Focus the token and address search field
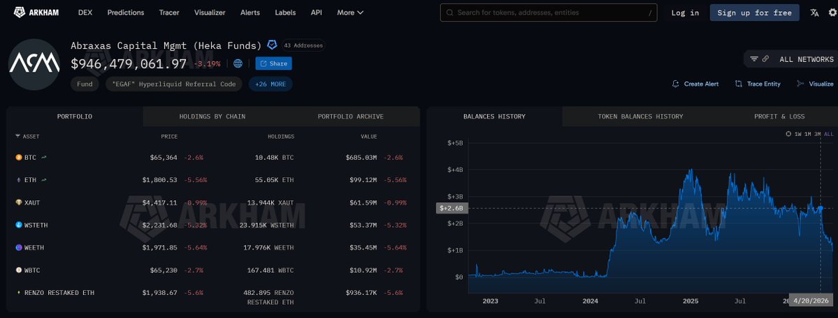 [549, 13]
